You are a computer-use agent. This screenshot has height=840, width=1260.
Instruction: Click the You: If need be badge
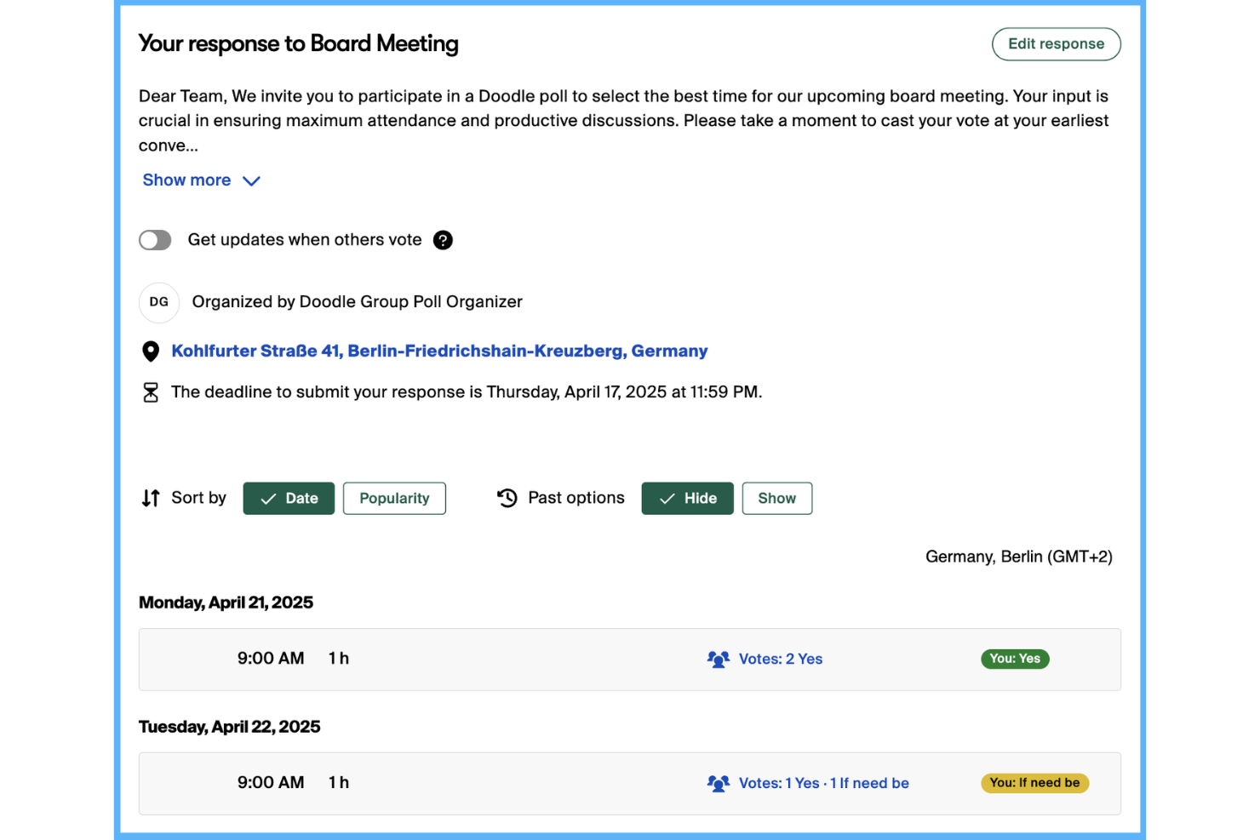click(1034, 784)
